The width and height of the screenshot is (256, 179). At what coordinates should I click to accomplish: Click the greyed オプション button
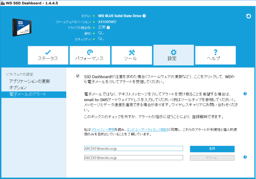[x=212, y=158]
